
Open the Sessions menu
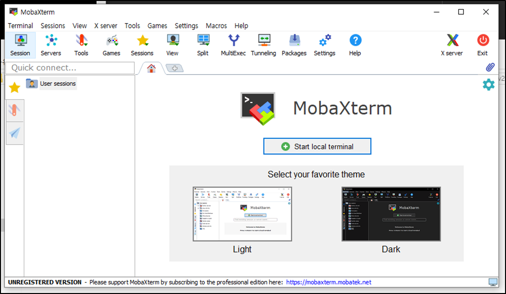(x=53, y=26)
